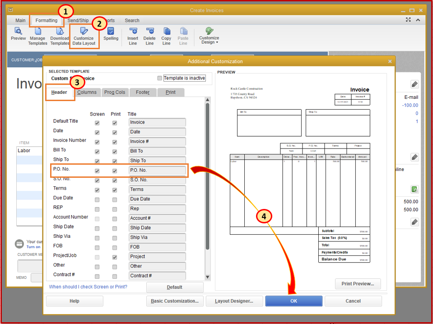
Task: Click the Customize Data Layout icon
Action: [x=84, y=36]
